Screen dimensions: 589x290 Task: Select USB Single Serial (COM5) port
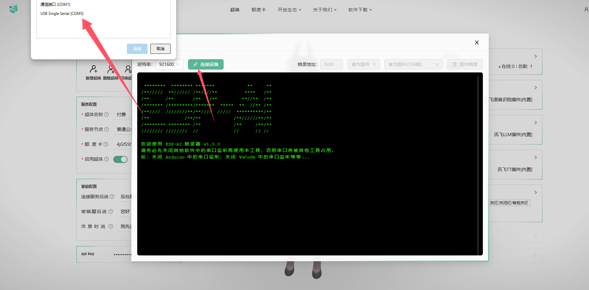click(62, 14)
